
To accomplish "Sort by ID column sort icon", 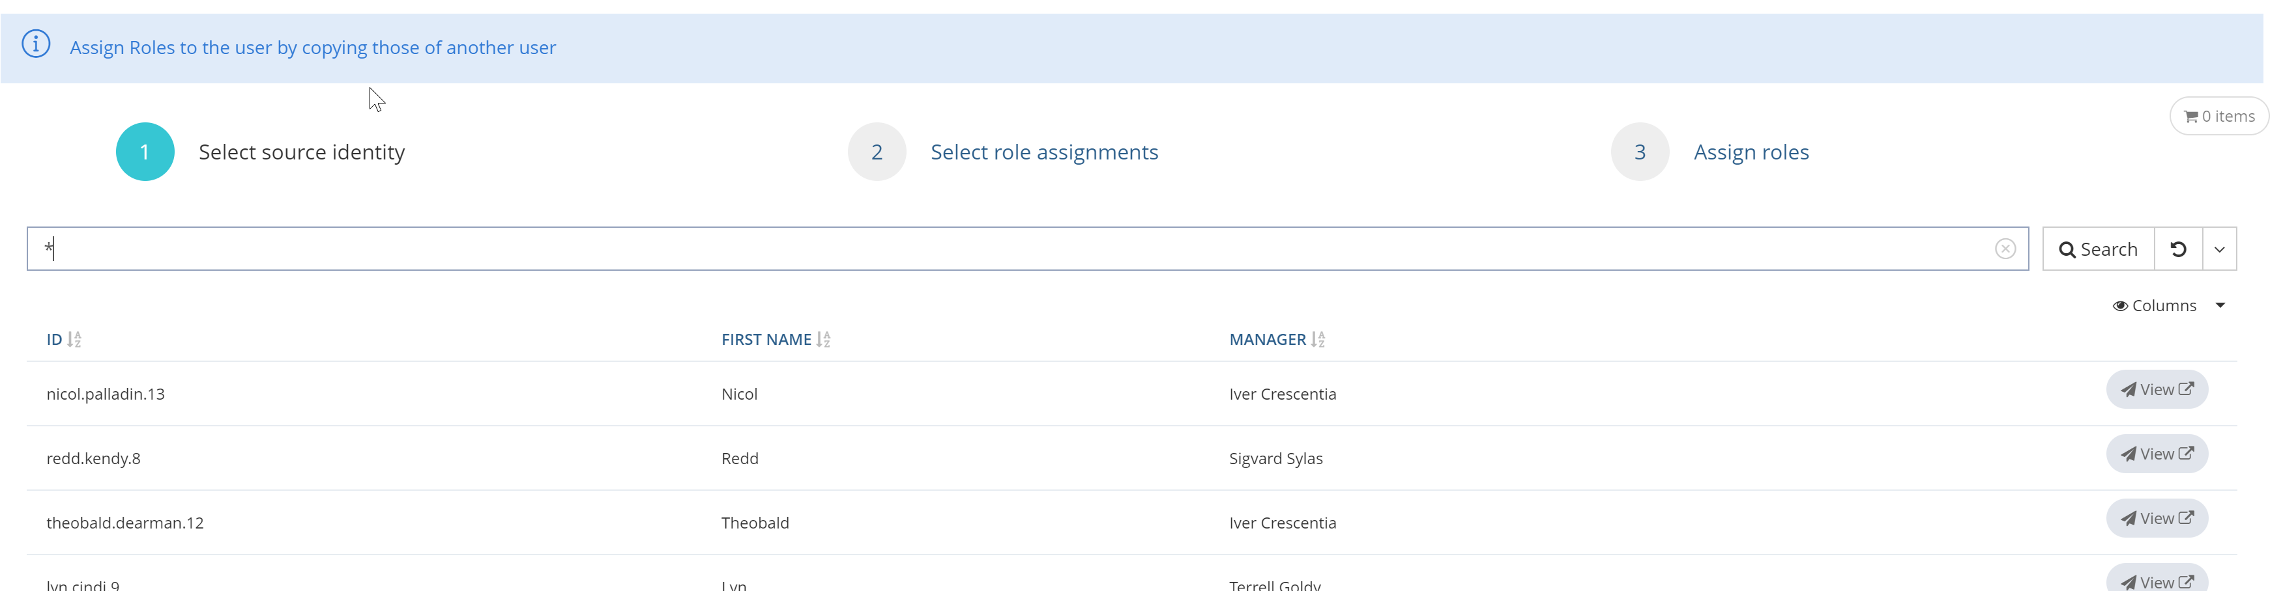I will click(74, 340).
